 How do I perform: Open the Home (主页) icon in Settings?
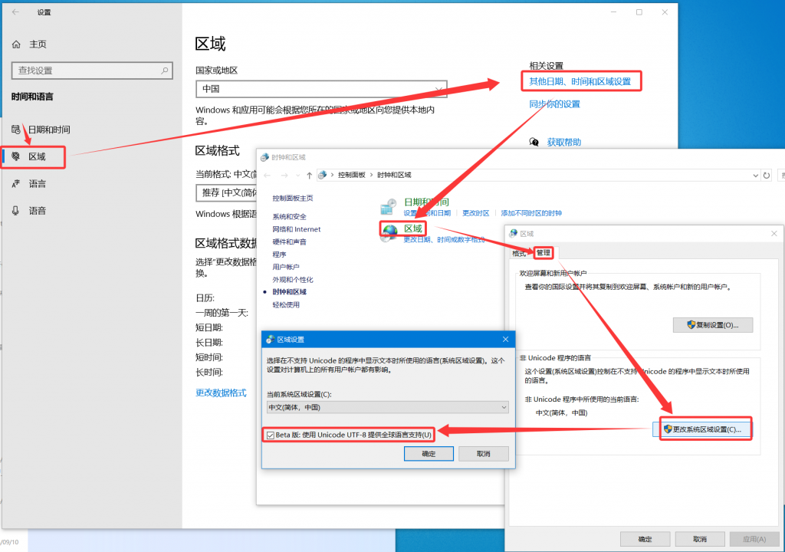coord(17,44)
